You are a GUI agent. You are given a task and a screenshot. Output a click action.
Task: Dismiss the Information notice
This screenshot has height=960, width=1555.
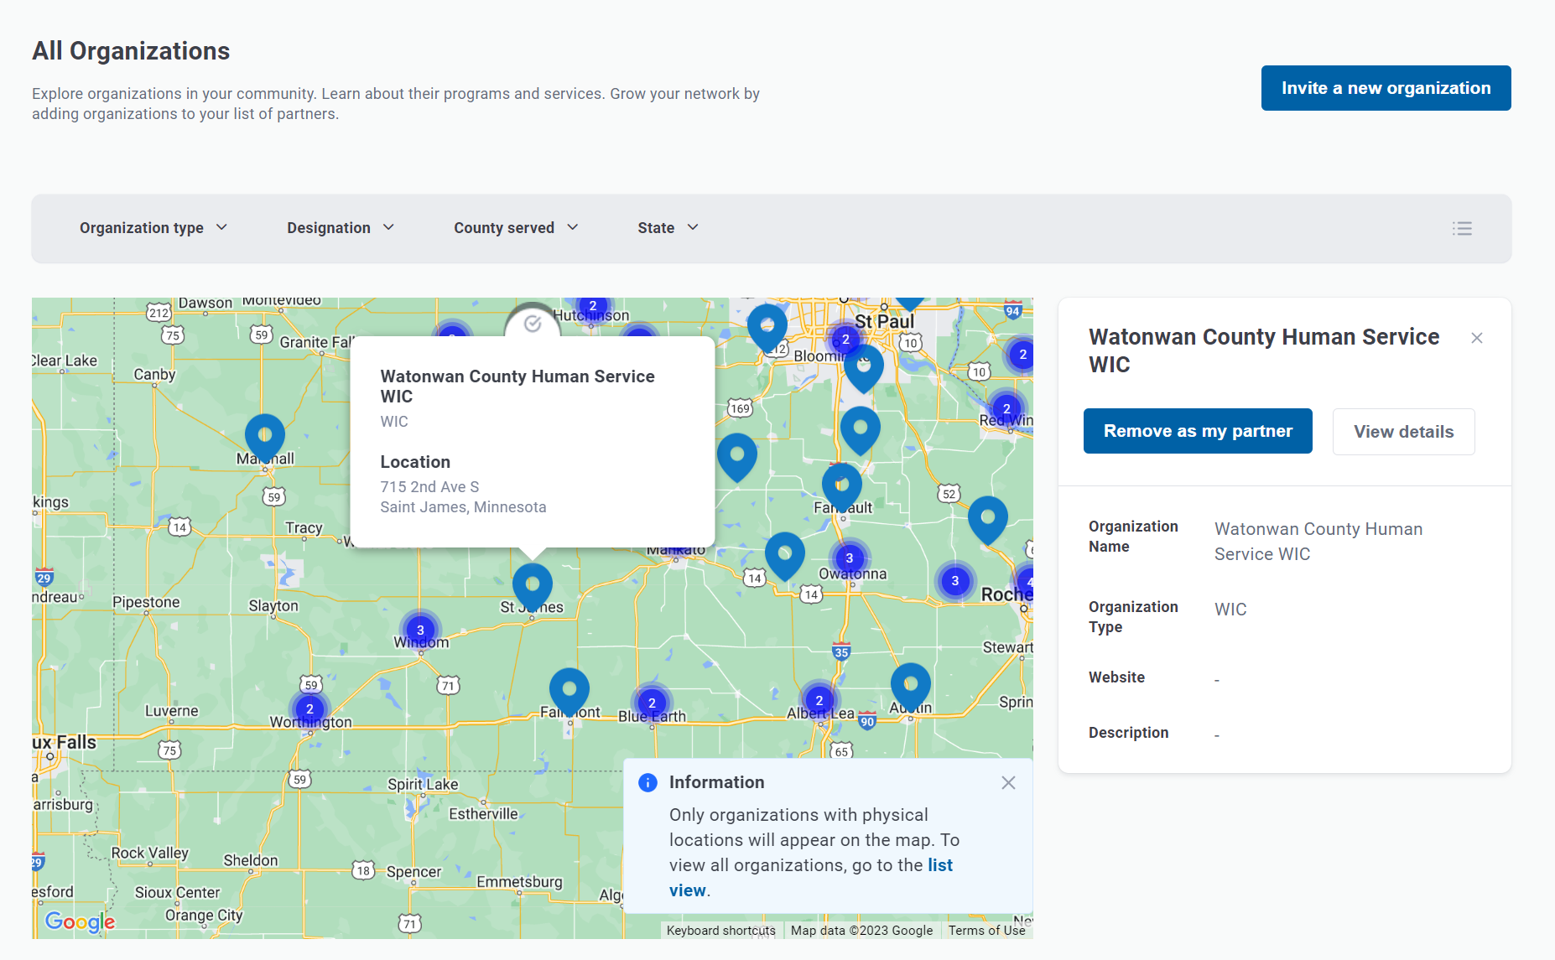[x=1008, y=782]
